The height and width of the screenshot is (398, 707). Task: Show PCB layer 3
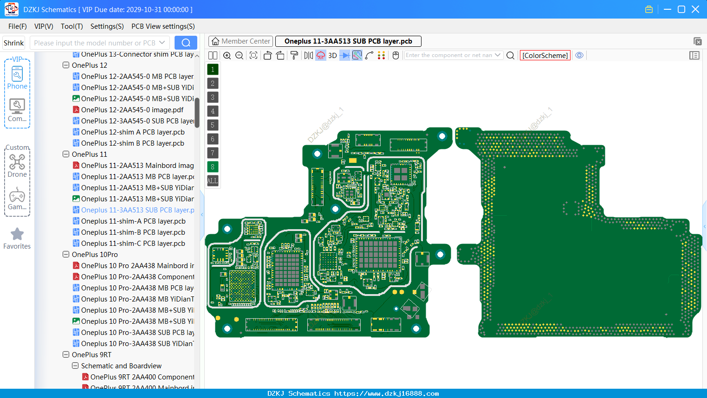click(x=213, y=97)
